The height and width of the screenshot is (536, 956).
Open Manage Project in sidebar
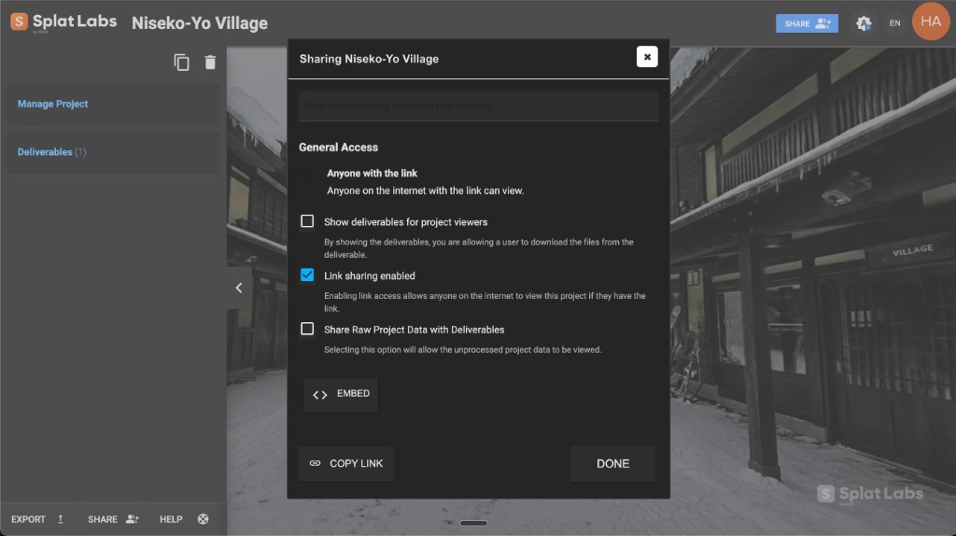[53, 105]
